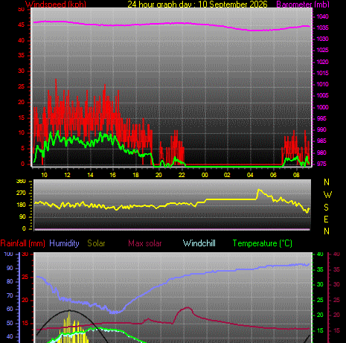Click the 24 hour graph day title
Image resolution: width=346 pixels, height=343 pixels.
197,4
